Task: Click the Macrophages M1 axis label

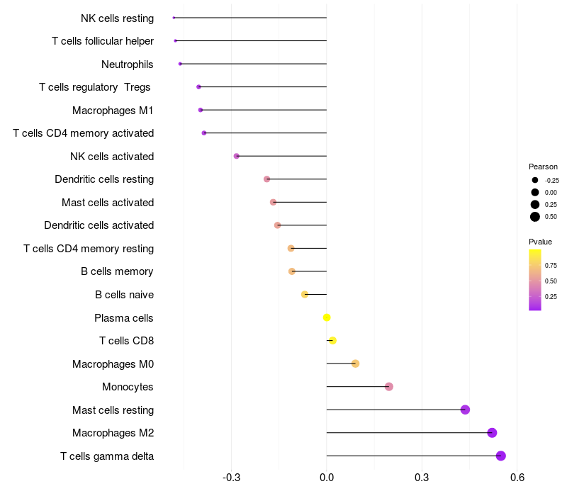Action: tap(113, 111)
